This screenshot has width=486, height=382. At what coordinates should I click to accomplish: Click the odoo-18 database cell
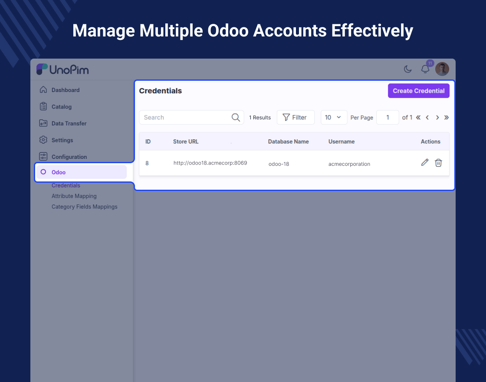tap(279, 164)
